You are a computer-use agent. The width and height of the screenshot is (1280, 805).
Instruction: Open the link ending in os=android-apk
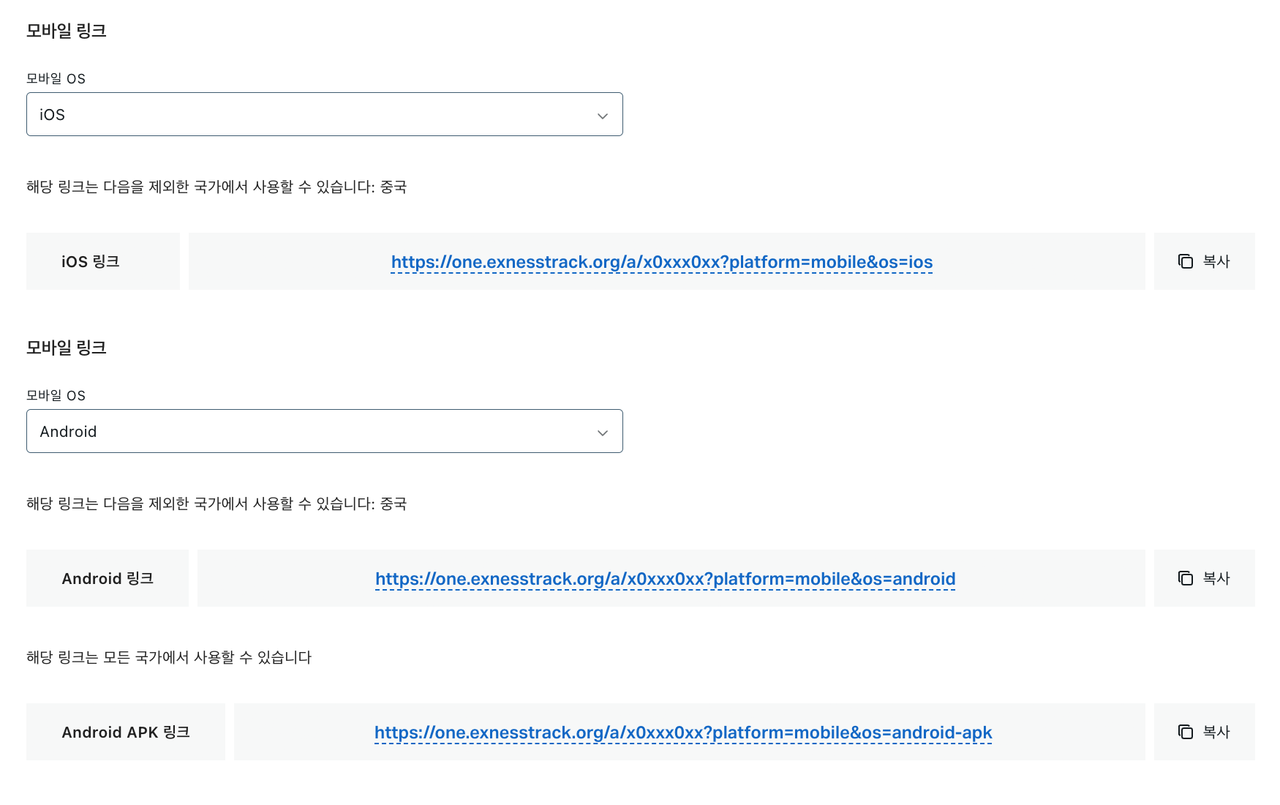coord(682,733)
